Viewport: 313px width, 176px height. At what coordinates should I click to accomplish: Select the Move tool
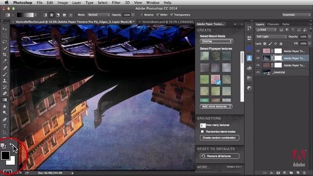click(x=4, y=29)
